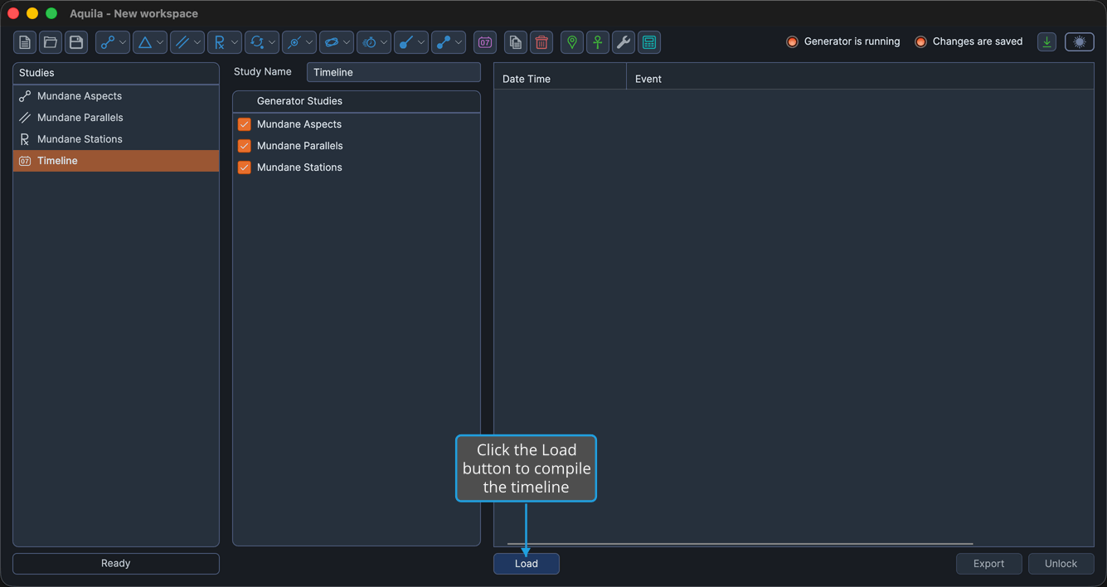Viewport: 1107px width, 587px height.
Task: Click the Studies panel header
Action: click(116, 73)
